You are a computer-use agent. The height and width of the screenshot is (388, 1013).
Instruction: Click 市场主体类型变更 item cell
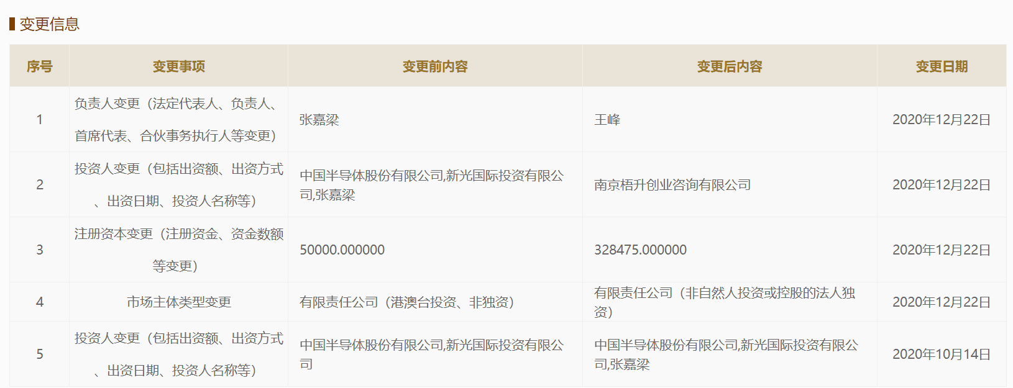click(x=179, y=302)
